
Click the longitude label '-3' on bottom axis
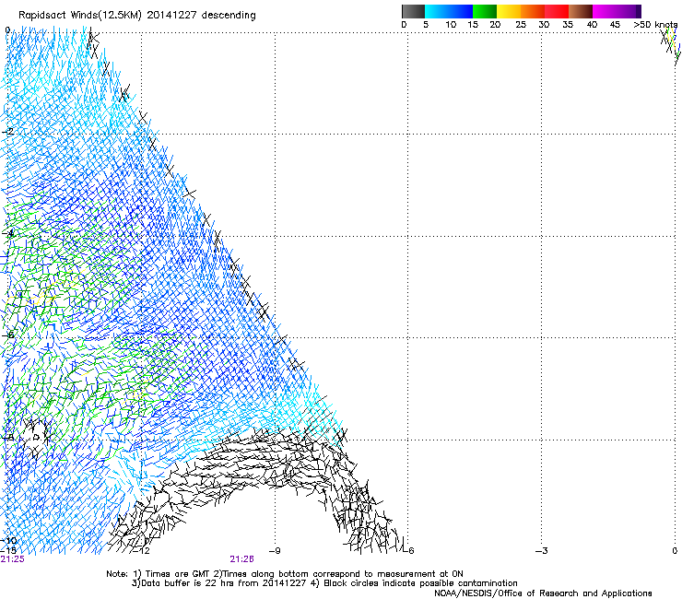[x=541, y=551]
